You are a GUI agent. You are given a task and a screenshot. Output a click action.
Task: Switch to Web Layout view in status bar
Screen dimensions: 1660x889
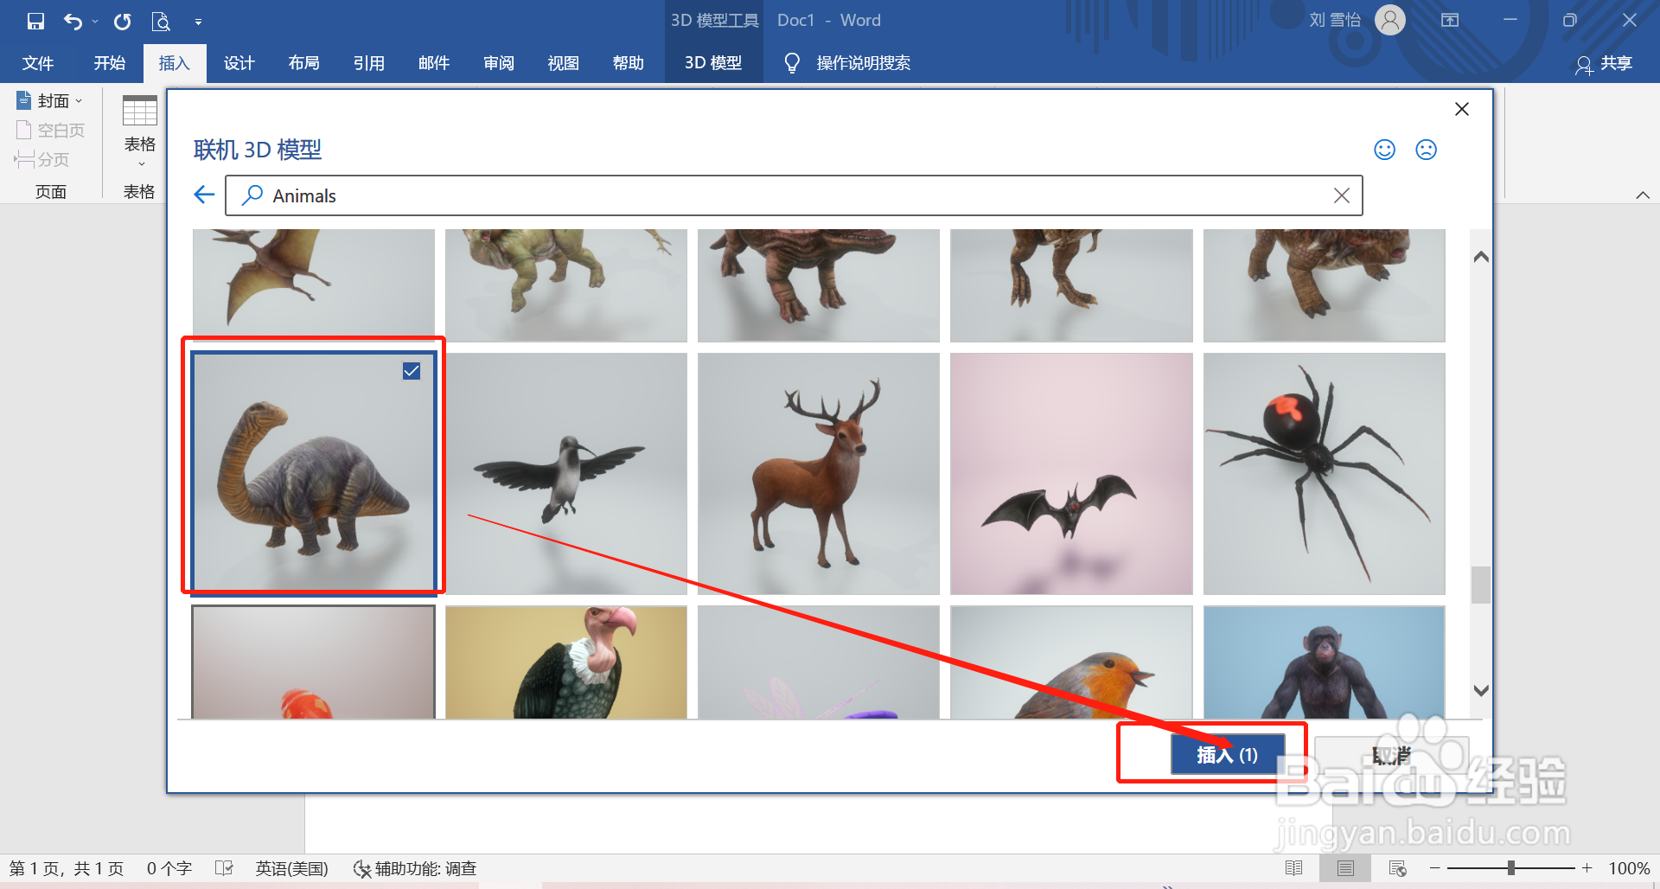pos(1400,868)
